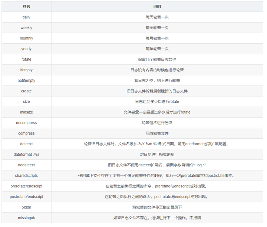Screen dimensions: 267x227
Task: Click description 轮替但不进行压缩
Action: [x=157, y=123]
